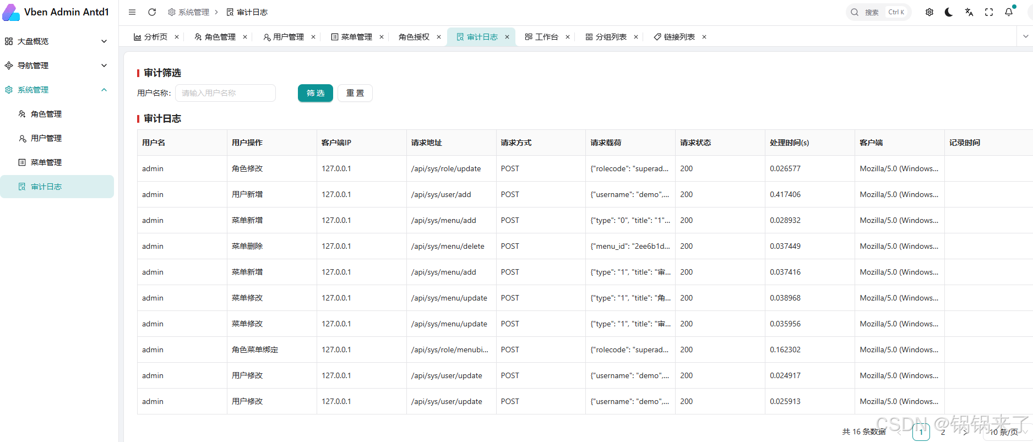The width and height of the screenshot is (1033, 442).
Task: Click the 审计日志 breadcrumb
Action: (247, 12)
